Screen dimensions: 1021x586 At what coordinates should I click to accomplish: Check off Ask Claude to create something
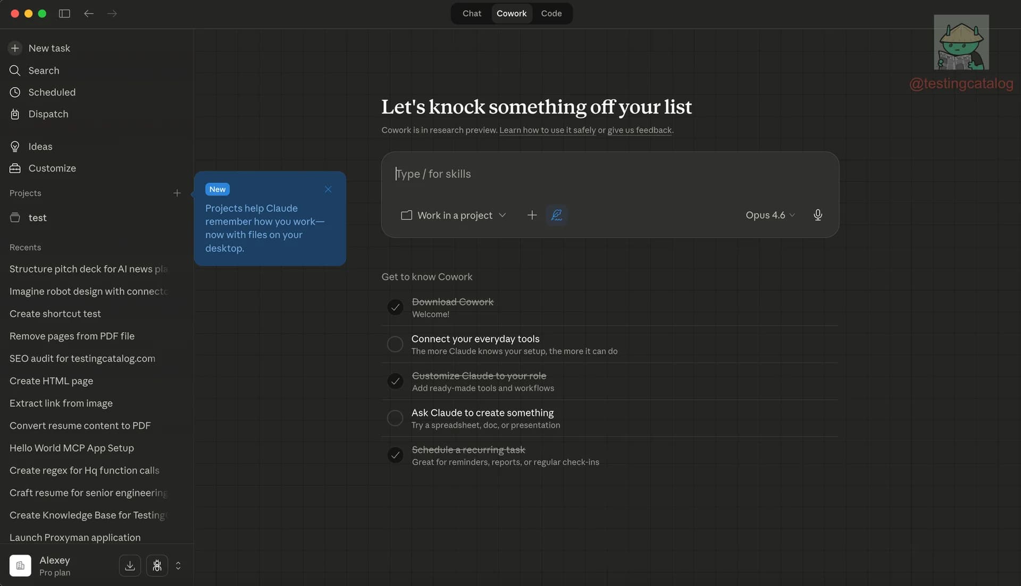point(395,418)
